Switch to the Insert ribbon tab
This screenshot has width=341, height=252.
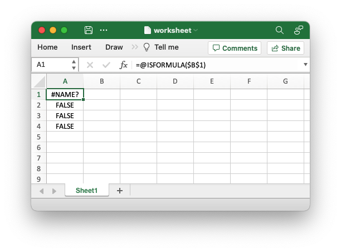[81, 47]
